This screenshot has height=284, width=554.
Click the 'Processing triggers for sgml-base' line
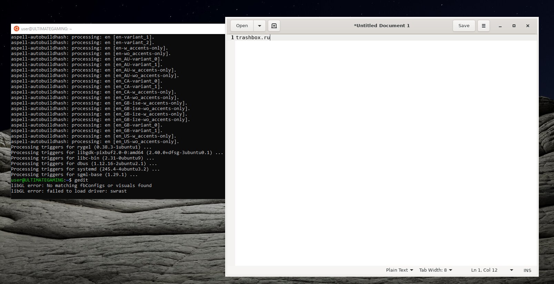coord(74,175)
